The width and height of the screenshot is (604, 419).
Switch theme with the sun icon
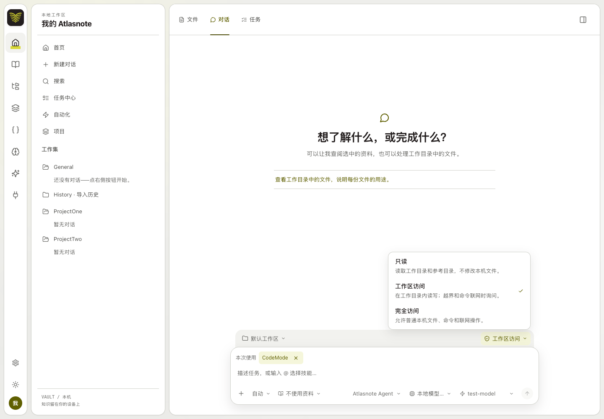click(x=16, y=385)
